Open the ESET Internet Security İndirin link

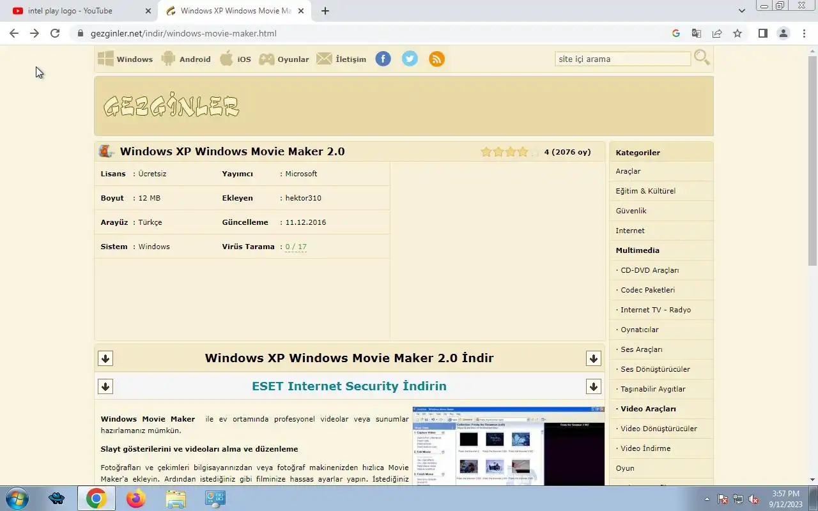tap(349, 386)
